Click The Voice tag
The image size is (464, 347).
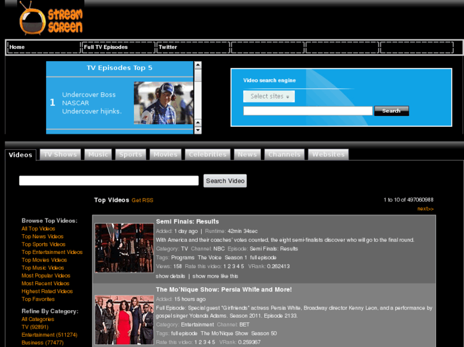[x=209, y=257]
